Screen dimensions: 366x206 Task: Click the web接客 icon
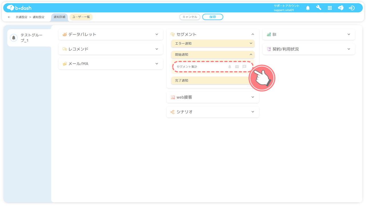(173, 97)
